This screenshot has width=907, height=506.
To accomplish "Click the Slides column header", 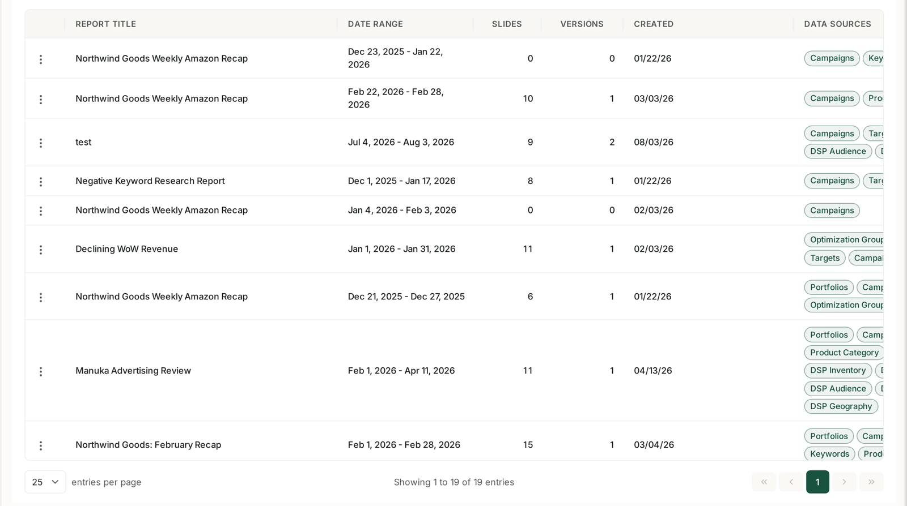I will pos(507,24).
